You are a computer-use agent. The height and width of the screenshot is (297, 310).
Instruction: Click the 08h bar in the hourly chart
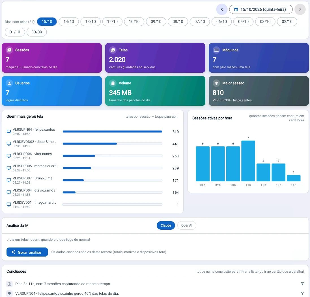203,164
